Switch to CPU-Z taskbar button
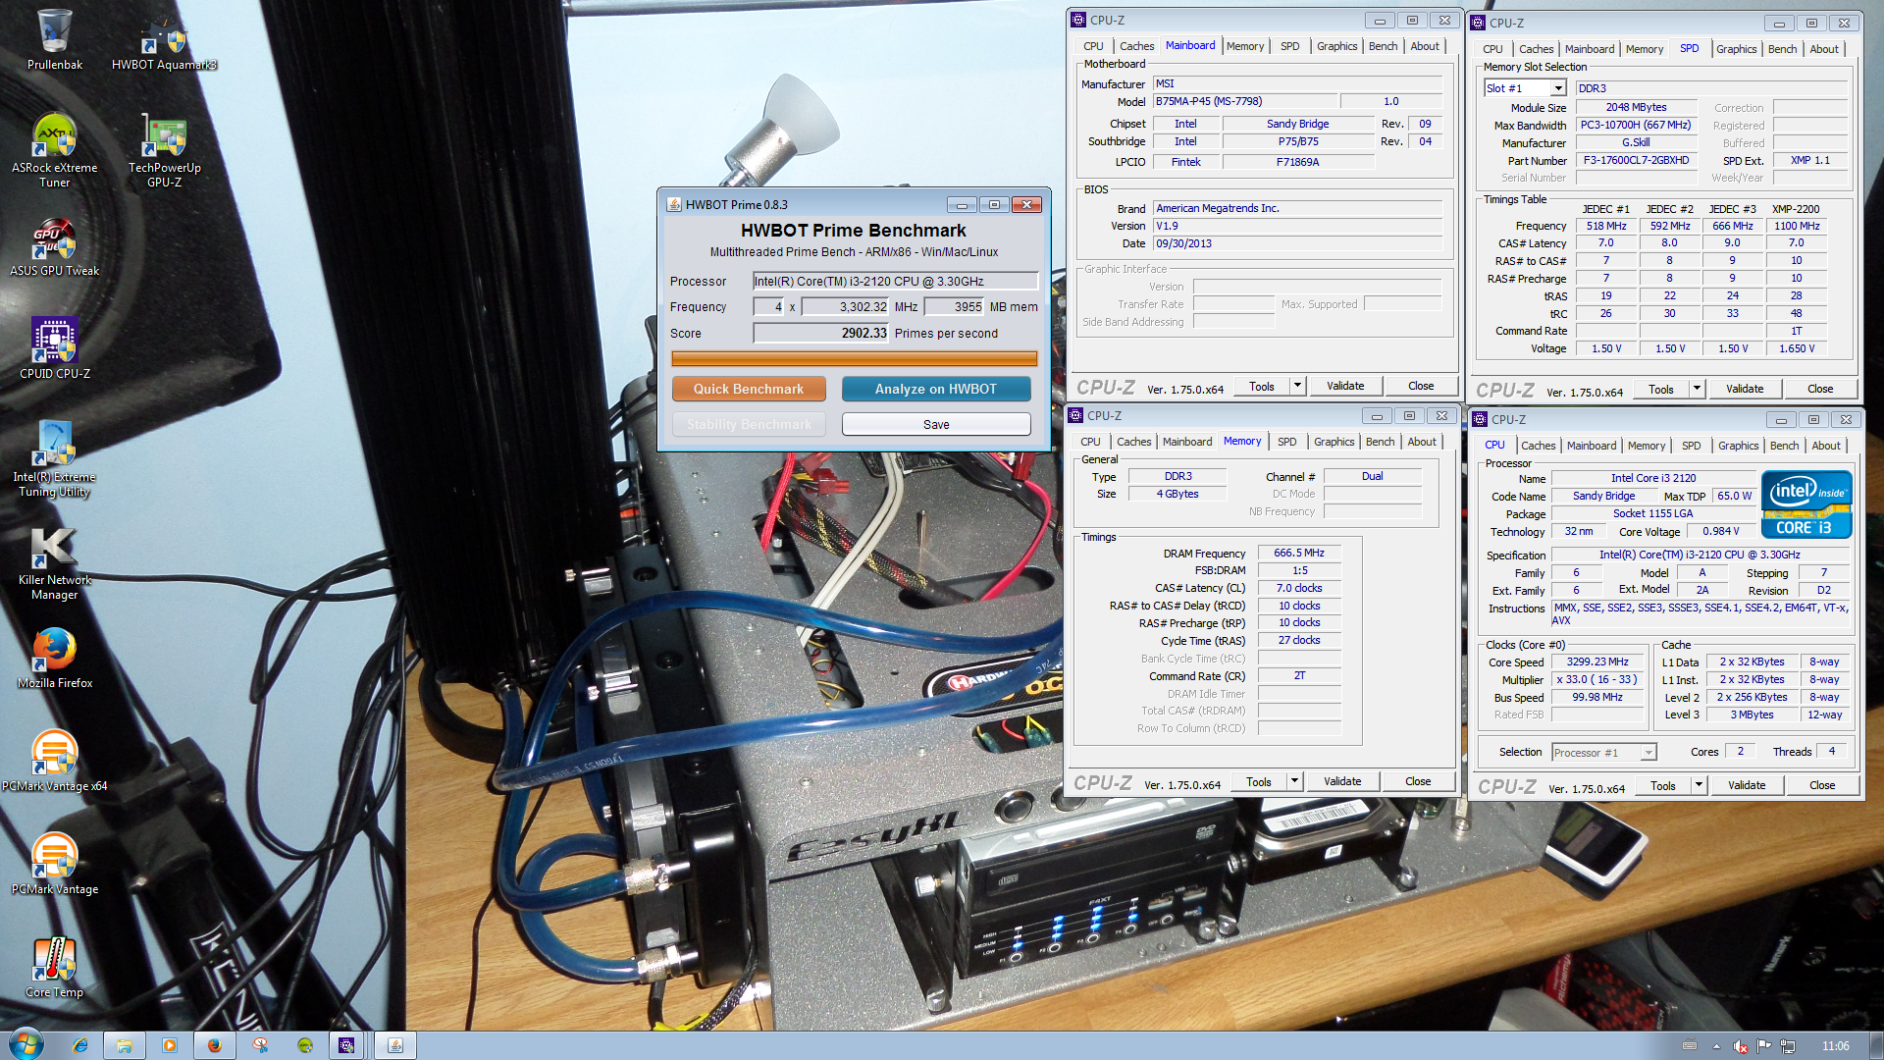1884x1060 pixels. [346, 1045]
